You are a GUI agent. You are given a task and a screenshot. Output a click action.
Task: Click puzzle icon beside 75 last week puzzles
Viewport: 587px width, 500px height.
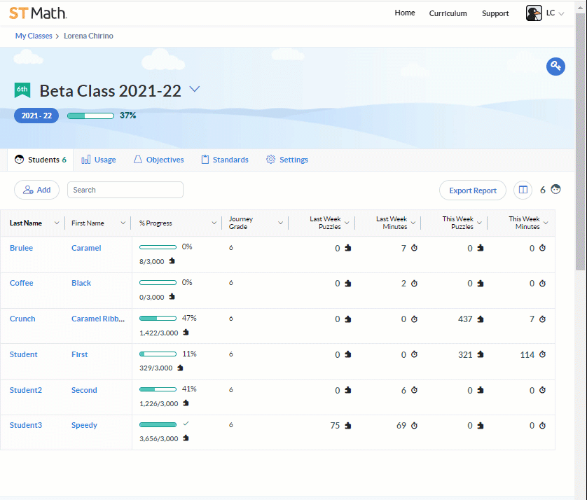tap(347, 425)
